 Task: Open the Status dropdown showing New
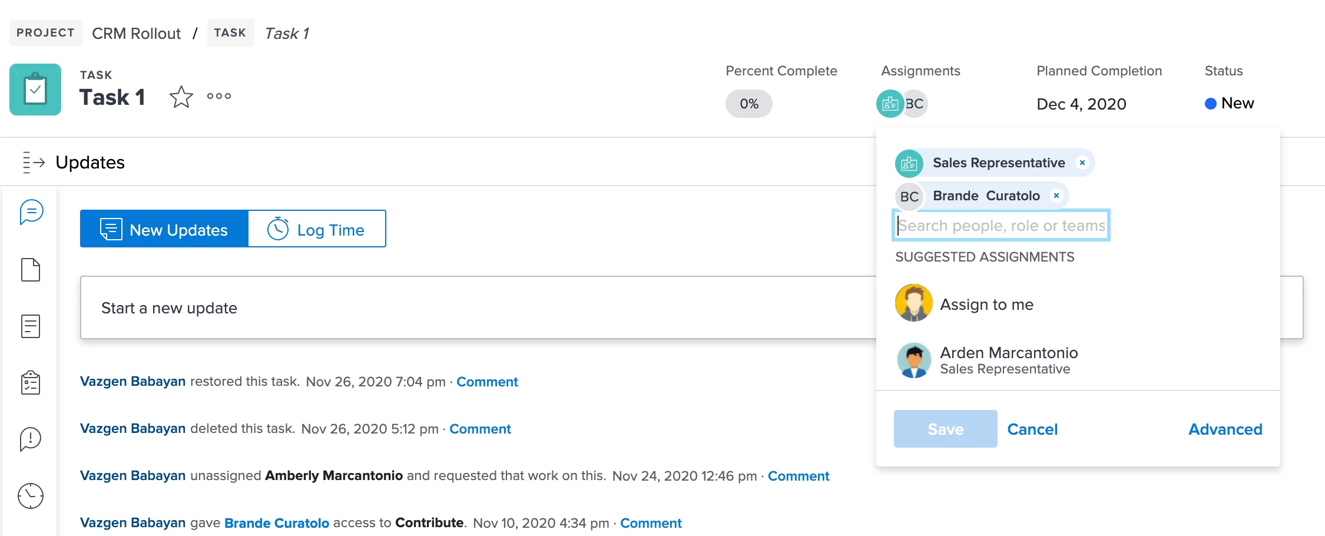pos(1230,104)
